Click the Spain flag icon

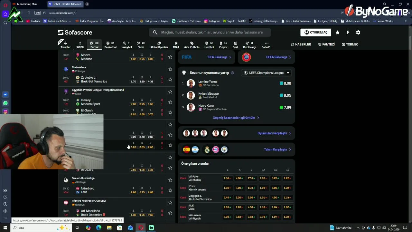tap(186, 150)
